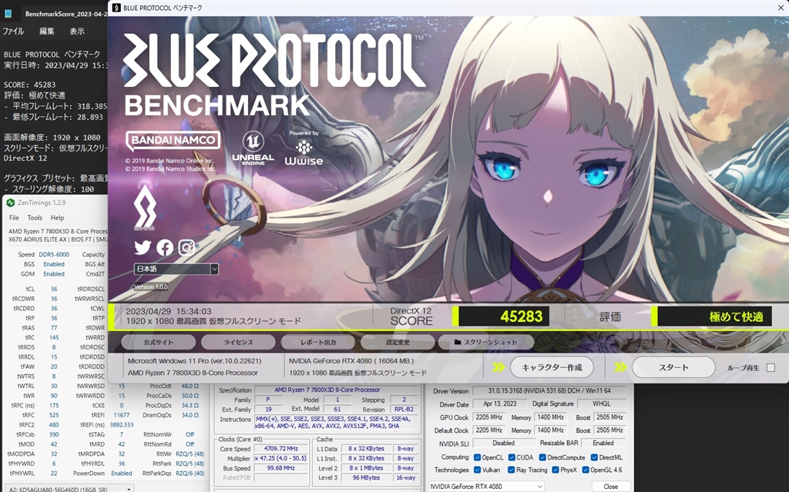Click the Unreal Engine logo
Viewport: 789px width, 492px height.
pyautogui.click(x=253, y=148)
